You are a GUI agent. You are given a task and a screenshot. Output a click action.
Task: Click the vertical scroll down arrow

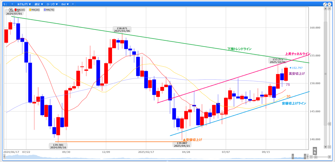point(325,147)
